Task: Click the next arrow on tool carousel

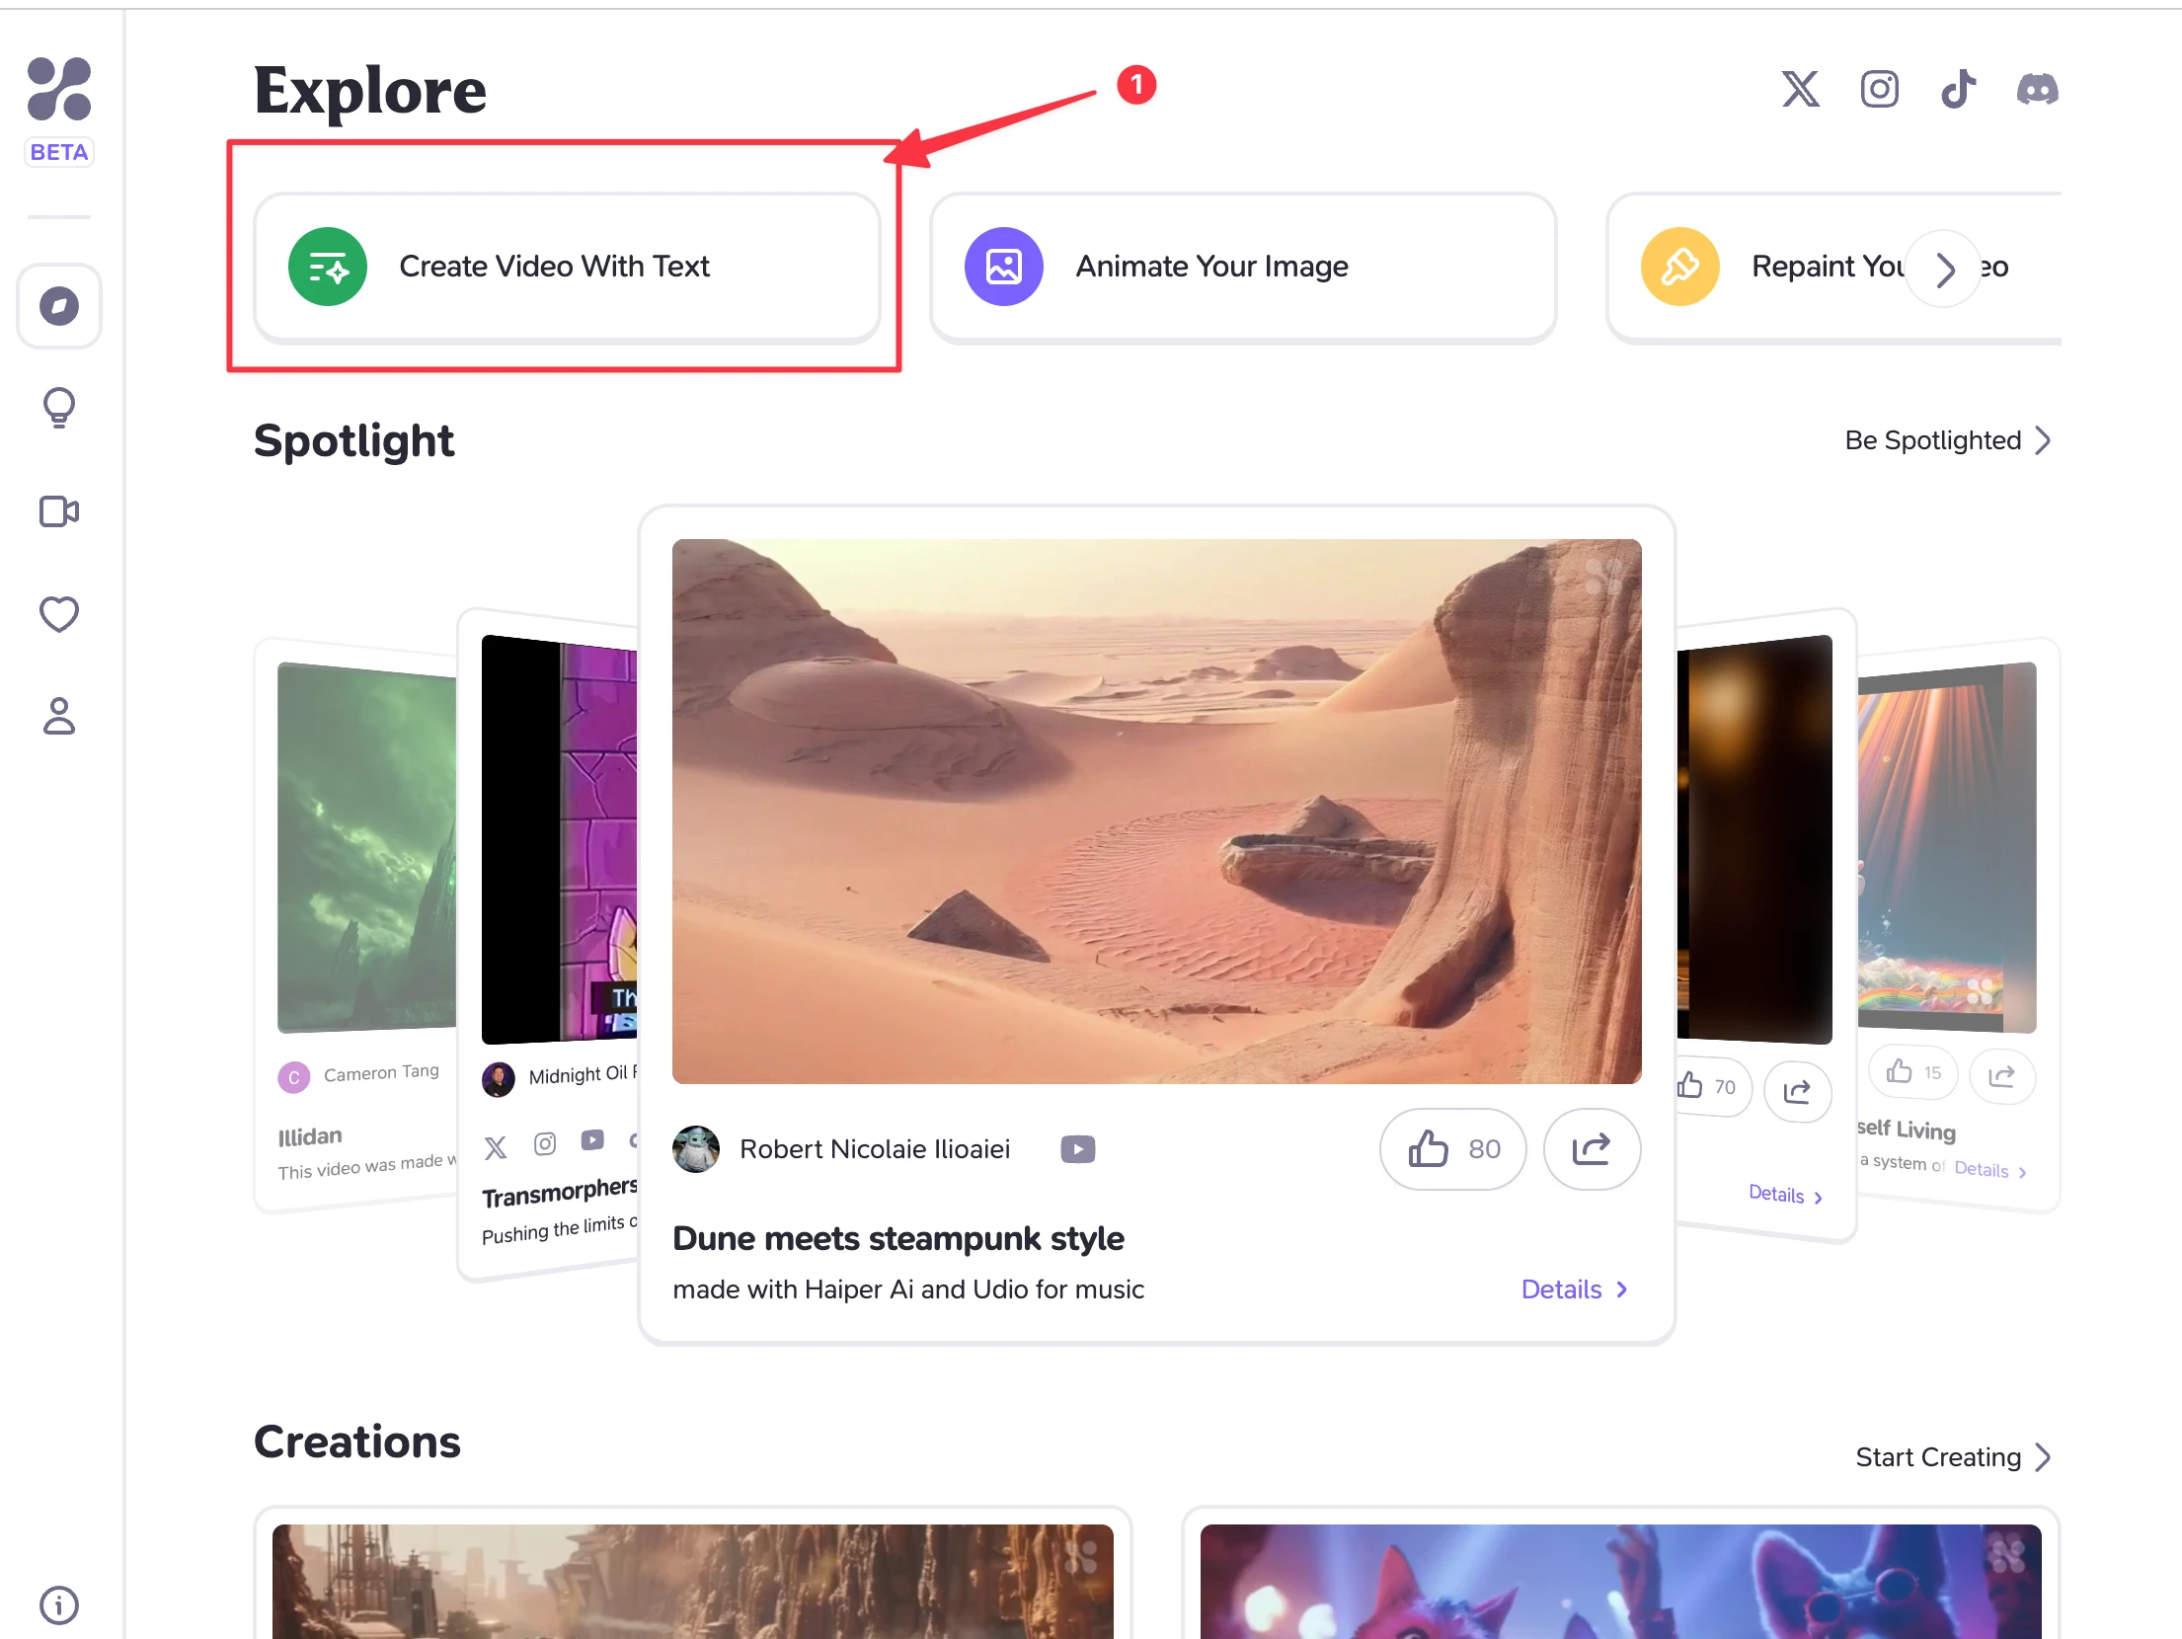Action: point(1943,269)
